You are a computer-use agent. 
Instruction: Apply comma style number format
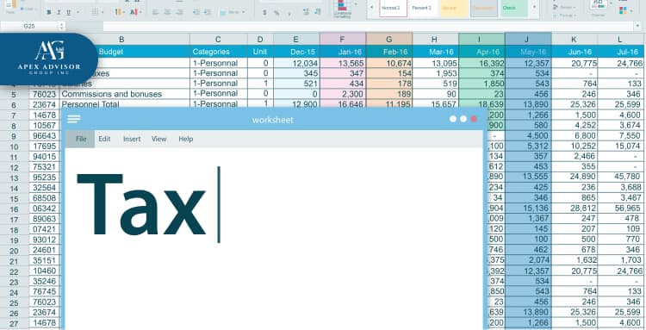tap(289, 14)
